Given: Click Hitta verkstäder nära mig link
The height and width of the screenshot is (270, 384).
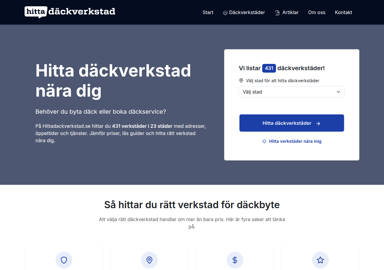Looking at the screenshot, I should [292, 141].
